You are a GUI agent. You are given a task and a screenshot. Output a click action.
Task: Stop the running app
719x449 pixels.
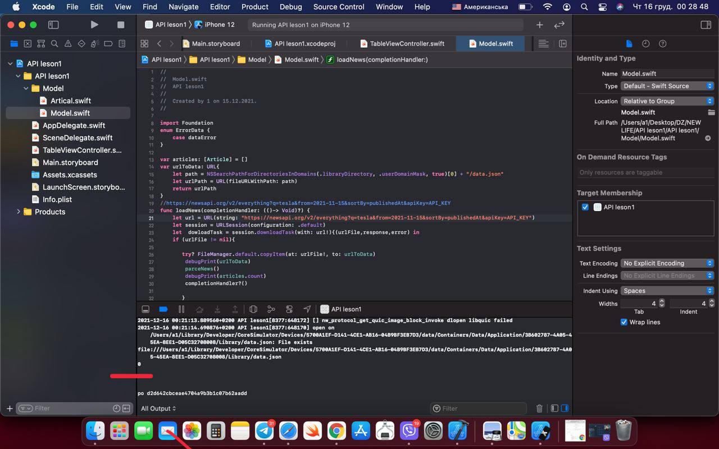pyautogui.click(x=120, y=25)
